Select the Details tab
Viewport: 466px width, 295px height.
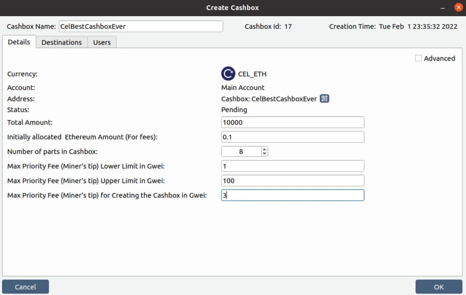coord(19,42)
